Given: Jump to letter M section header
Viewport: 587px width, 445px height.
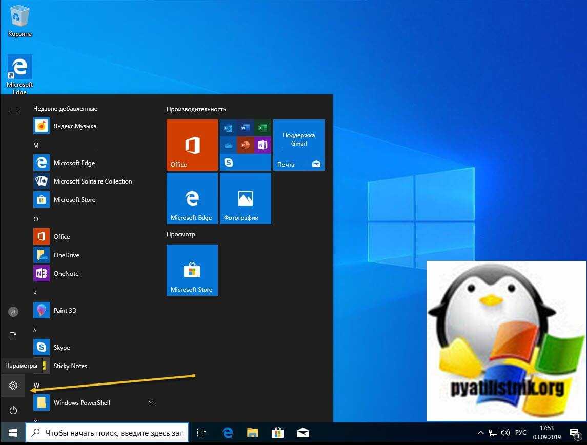Looking at the screenshot, I should (x=36, y=146).
